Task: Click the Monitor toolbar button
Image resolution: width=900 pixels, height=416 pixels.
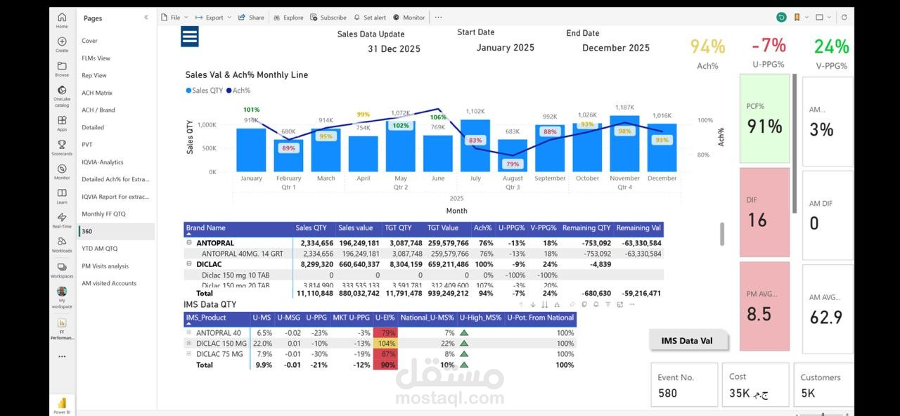Action: click(x=409, y=17)
